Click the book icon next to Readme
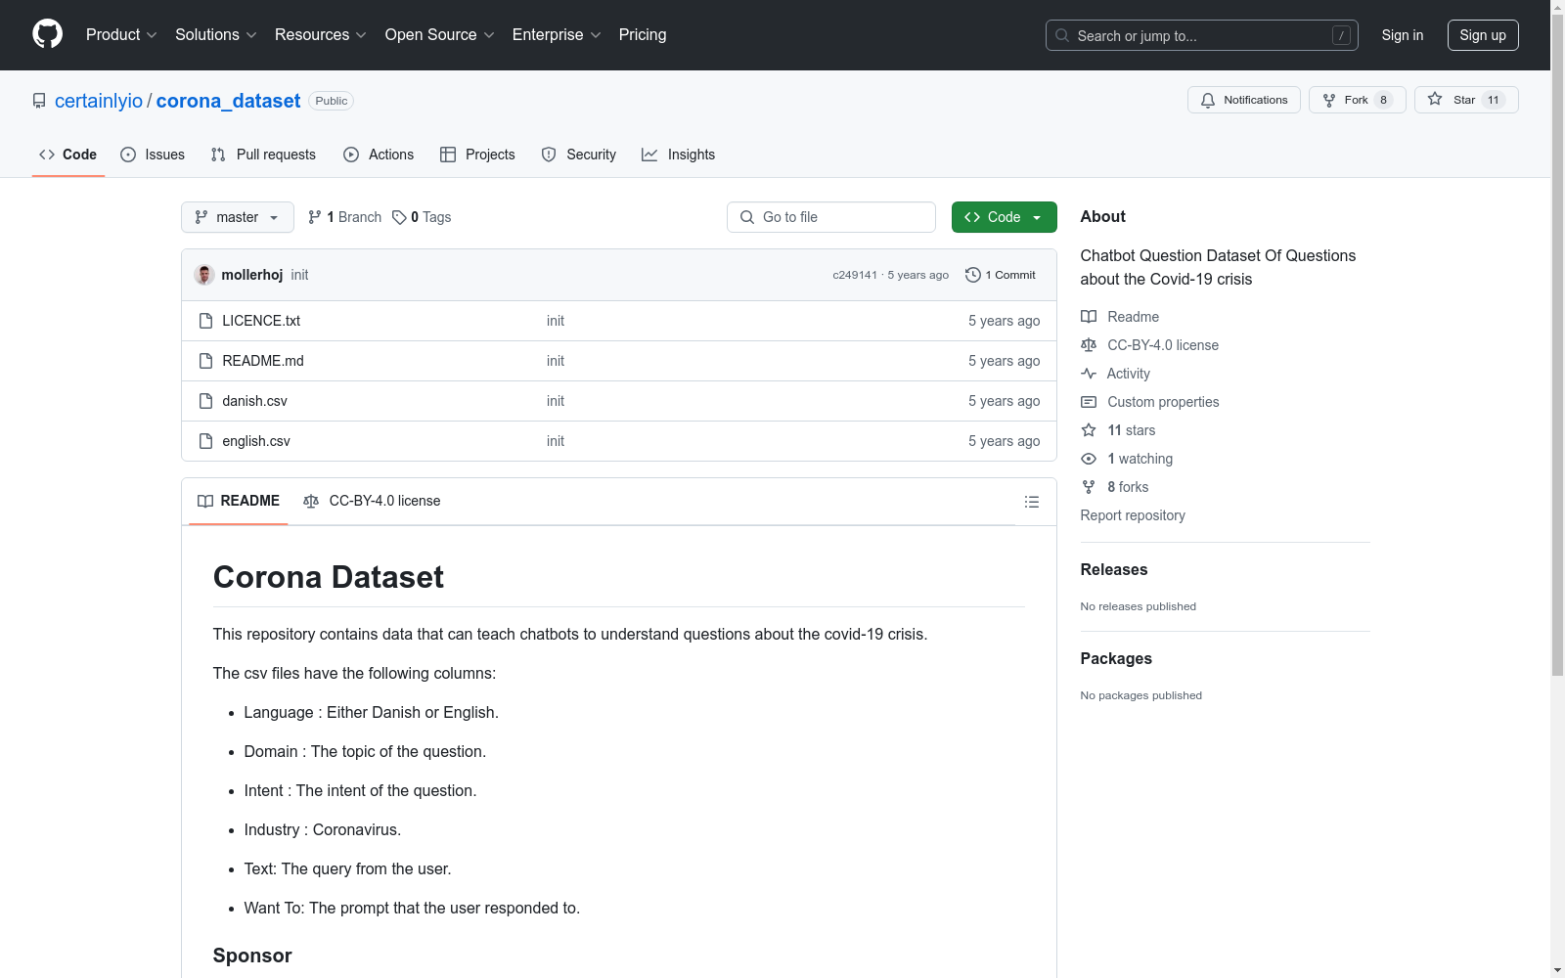This screenshot has width=1565, height=978. coord(1089,317)
